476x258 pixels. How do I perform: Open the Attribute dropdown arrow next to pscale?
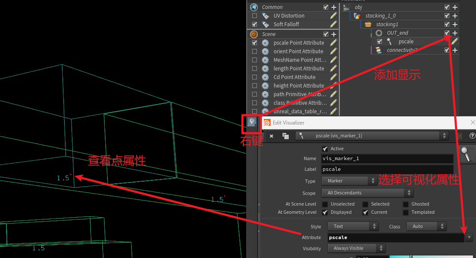pyautogui.click(x=469, y=237)
